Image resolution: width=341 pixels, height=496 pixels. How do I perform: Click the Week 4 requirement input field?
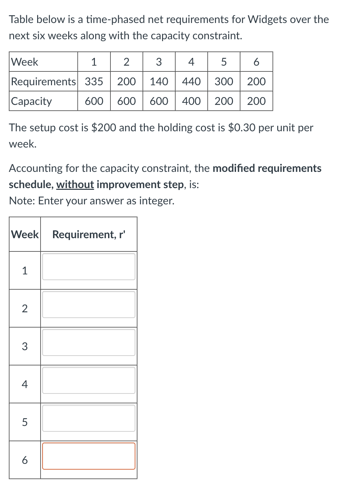pyautogui.click(x=88, y=381)
